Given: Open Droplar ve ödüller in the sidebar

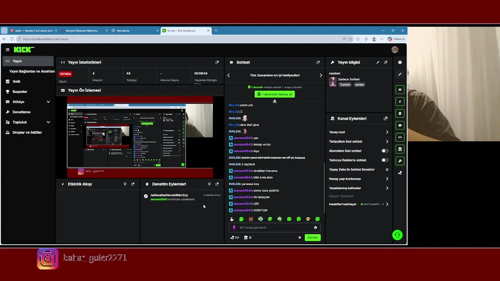Looking at the screenshot, I should (x=28, y=132).
